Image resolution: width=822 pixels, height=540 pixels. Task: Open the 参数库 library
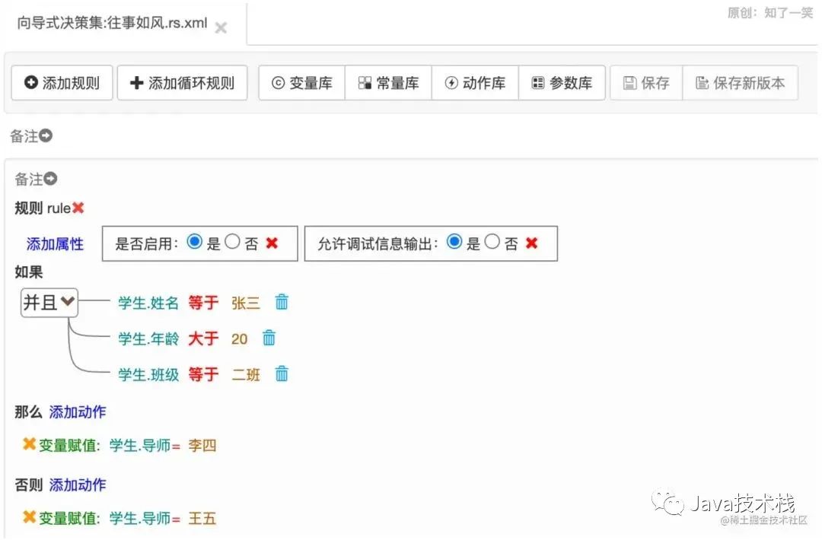click(562, 83)
